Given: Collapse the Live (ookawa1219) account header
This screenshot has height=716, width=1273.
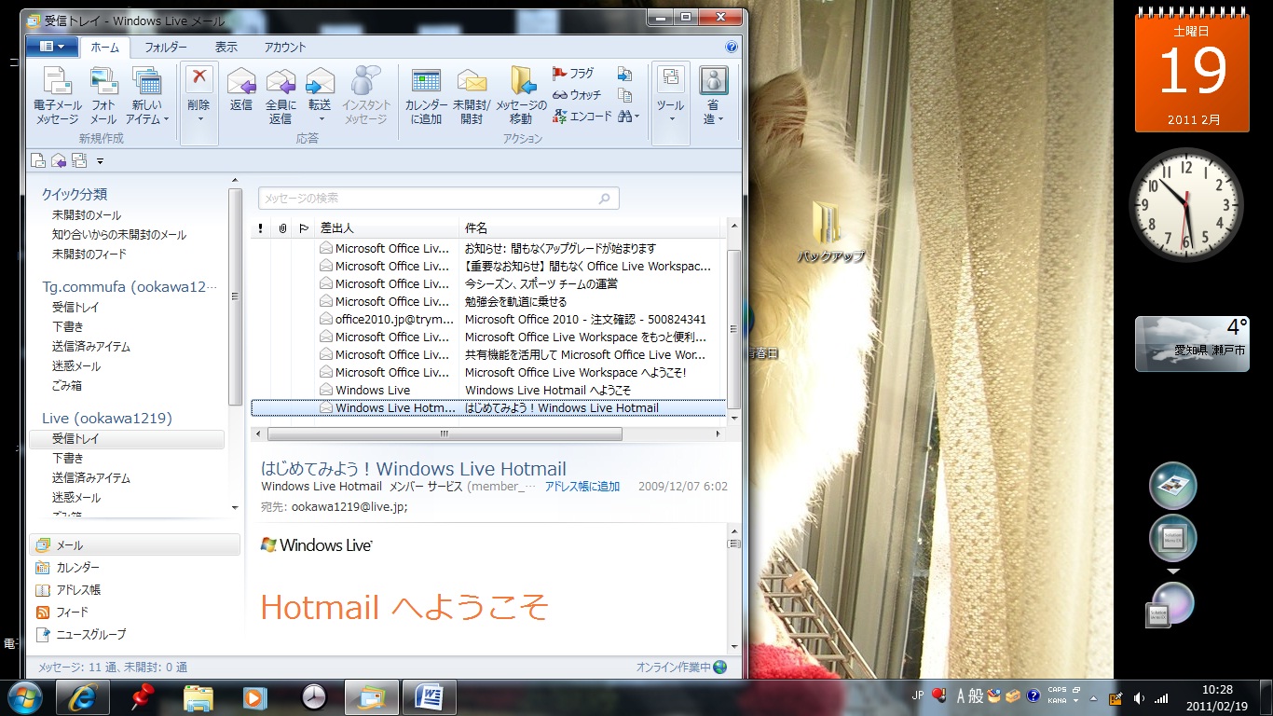Looking at the screenshot, I should click(x=107, y=418).
